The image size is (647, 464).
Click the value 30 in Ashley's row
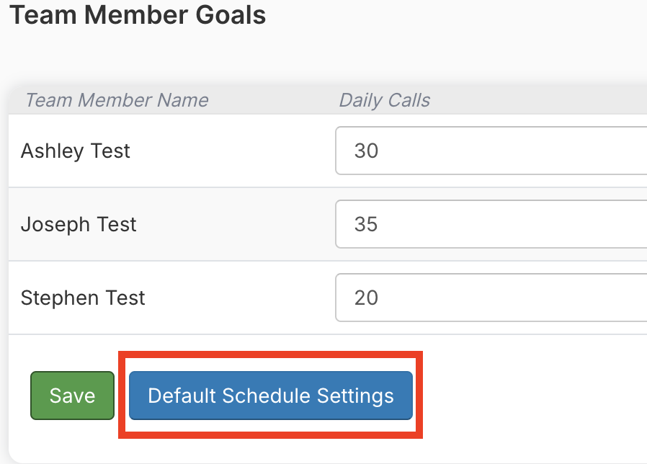(x=367, y=151)
